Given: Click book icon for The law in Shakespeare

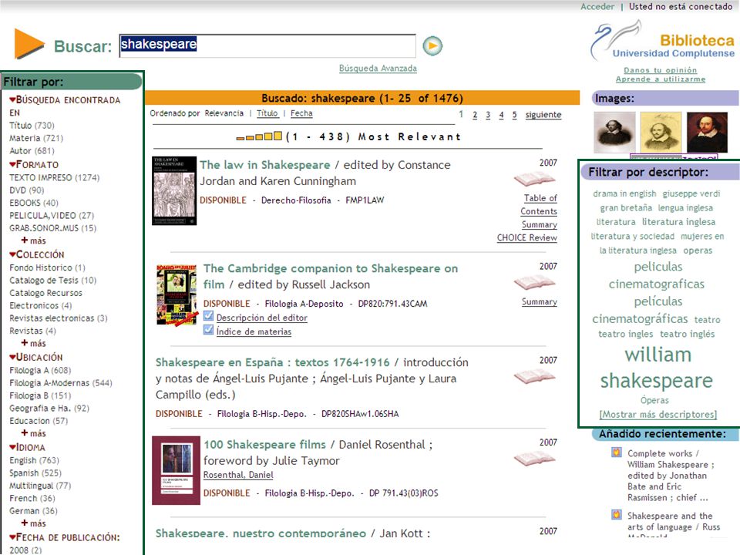Looking at the screenshot, I should pyautogui.click(x=534, y=180).
